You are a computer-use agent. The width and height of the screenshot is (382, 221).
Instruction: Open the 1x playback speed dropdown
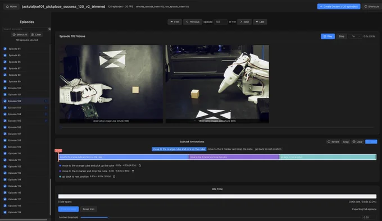[x=355, y=36]
